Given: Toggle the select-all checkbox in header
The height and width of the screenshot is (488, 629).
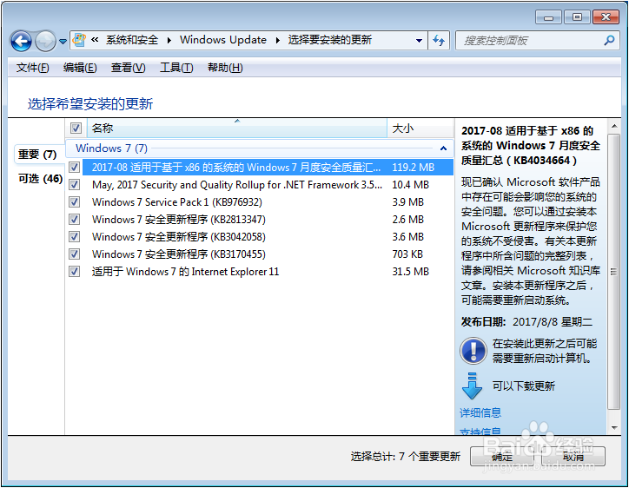Looking at the screenshot, I should tap(76, 129).
